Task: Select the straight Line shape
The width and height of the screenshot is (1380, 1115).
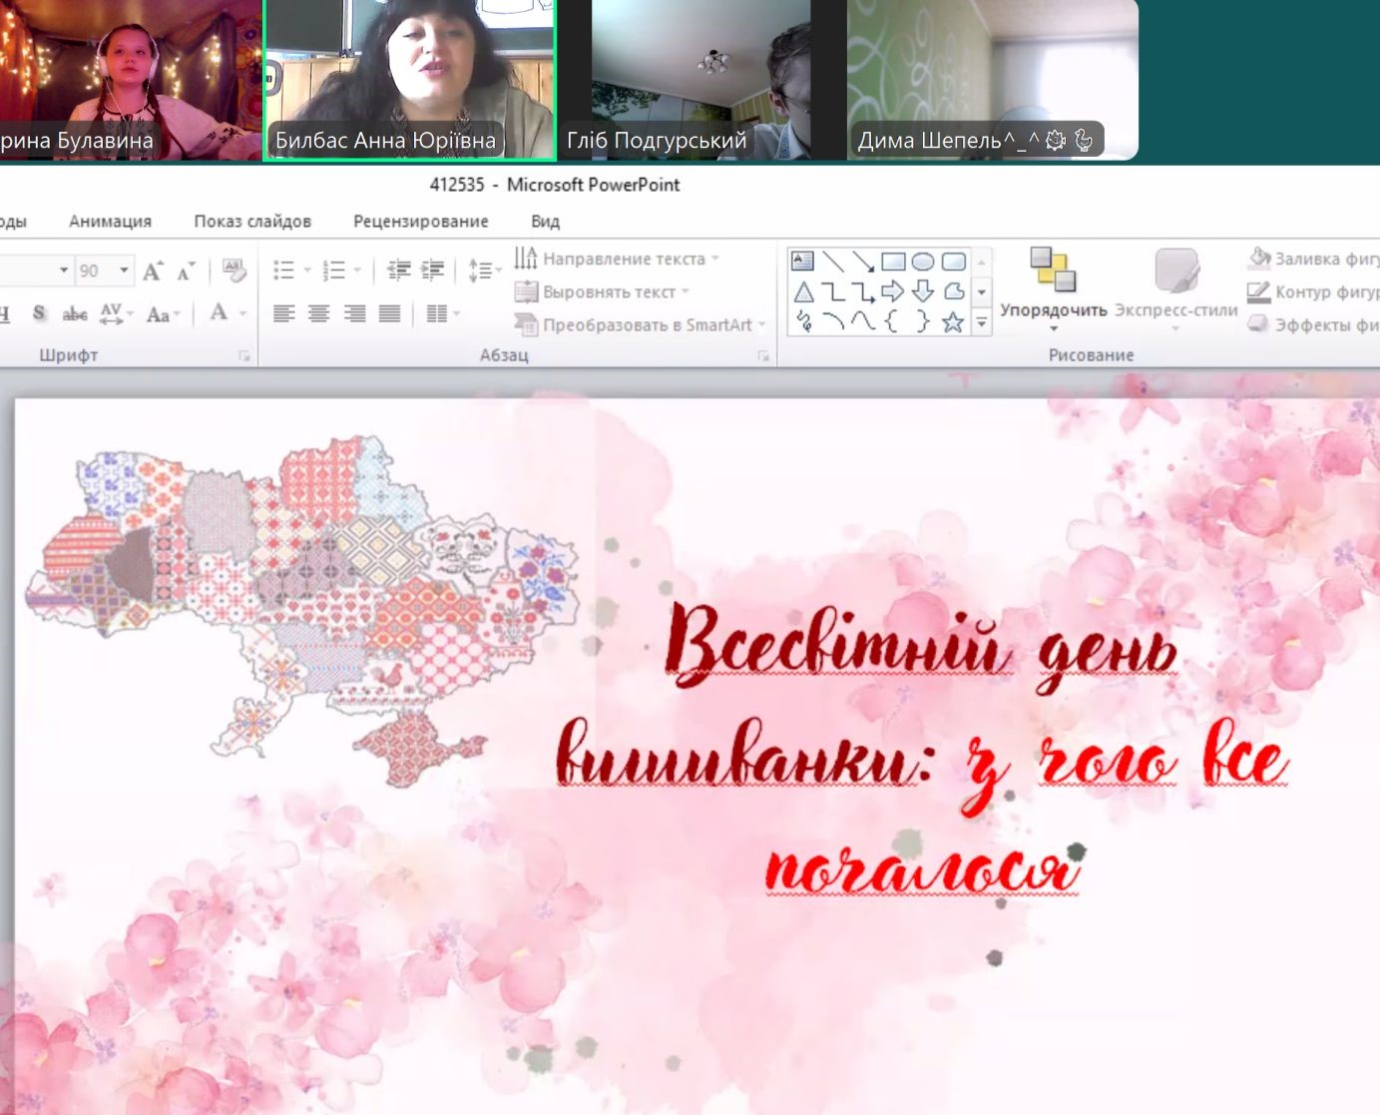Action: point(833,262)
